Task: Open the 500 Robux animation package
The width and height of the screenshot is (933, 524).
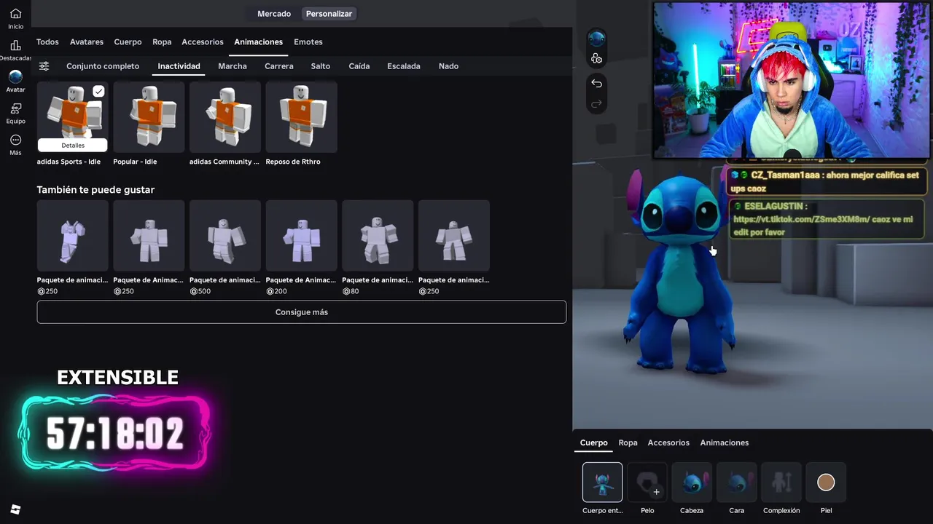Action: (225, 236)
